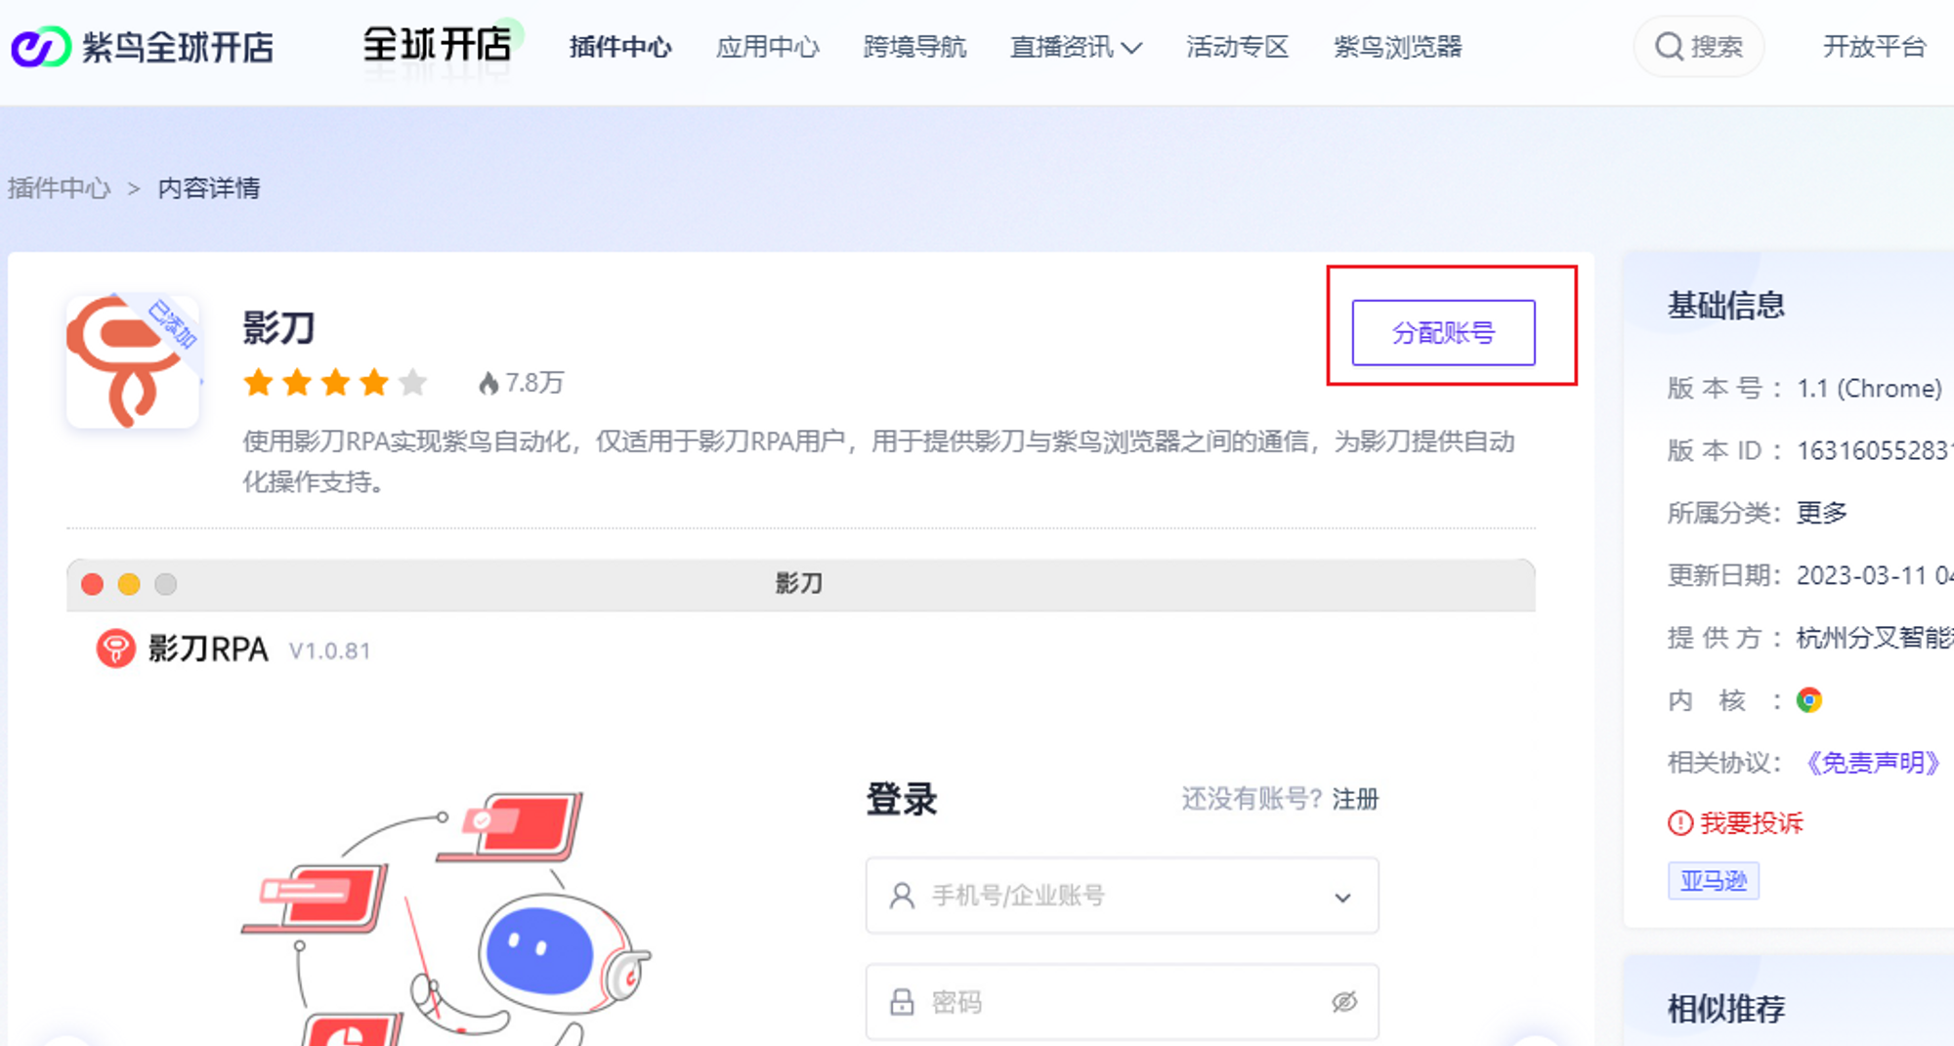Click the 相似推荐 heading
Image resolution: width=1954 pixels, height=1046 pixels.
tap(1726, 1009)
